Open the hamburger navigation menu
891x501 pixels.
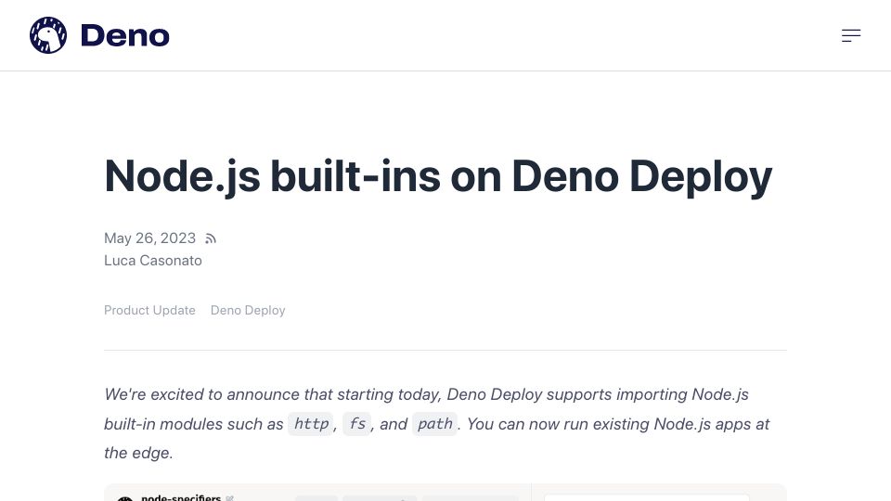tap(851, 36)
